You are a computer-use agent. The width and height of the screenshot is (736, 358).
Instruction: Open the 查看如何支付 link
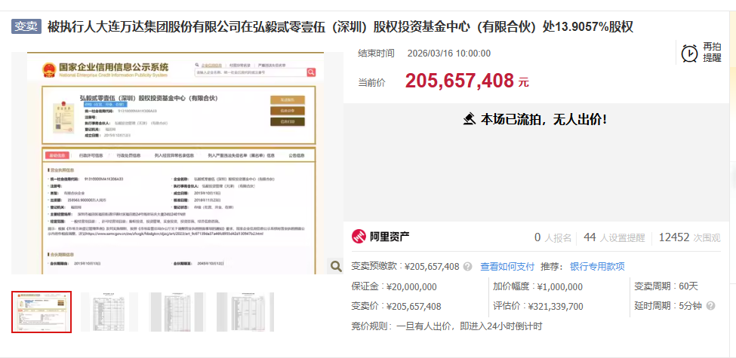click(507, 267)
